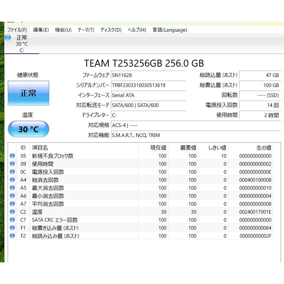Viewport: 284px width, 284px height.
Task: Click the total host reads value 47 GB
Action: click(260, 75)
